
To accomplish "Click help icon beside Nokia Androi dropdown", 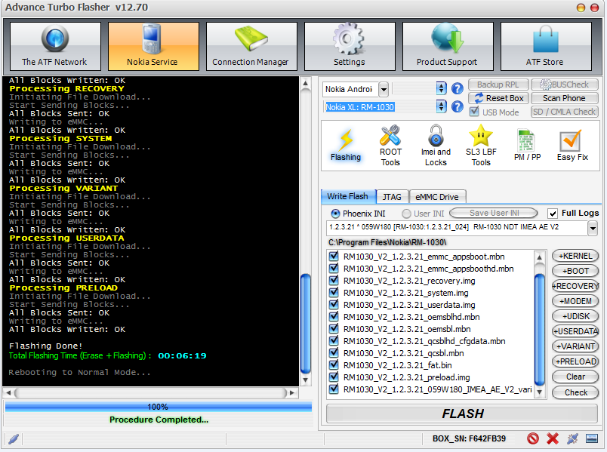I will (x=458, y=88).
